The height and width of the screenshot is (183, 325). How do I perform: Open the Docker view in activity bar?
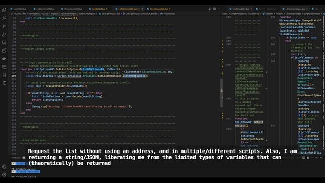coord(4,59)
